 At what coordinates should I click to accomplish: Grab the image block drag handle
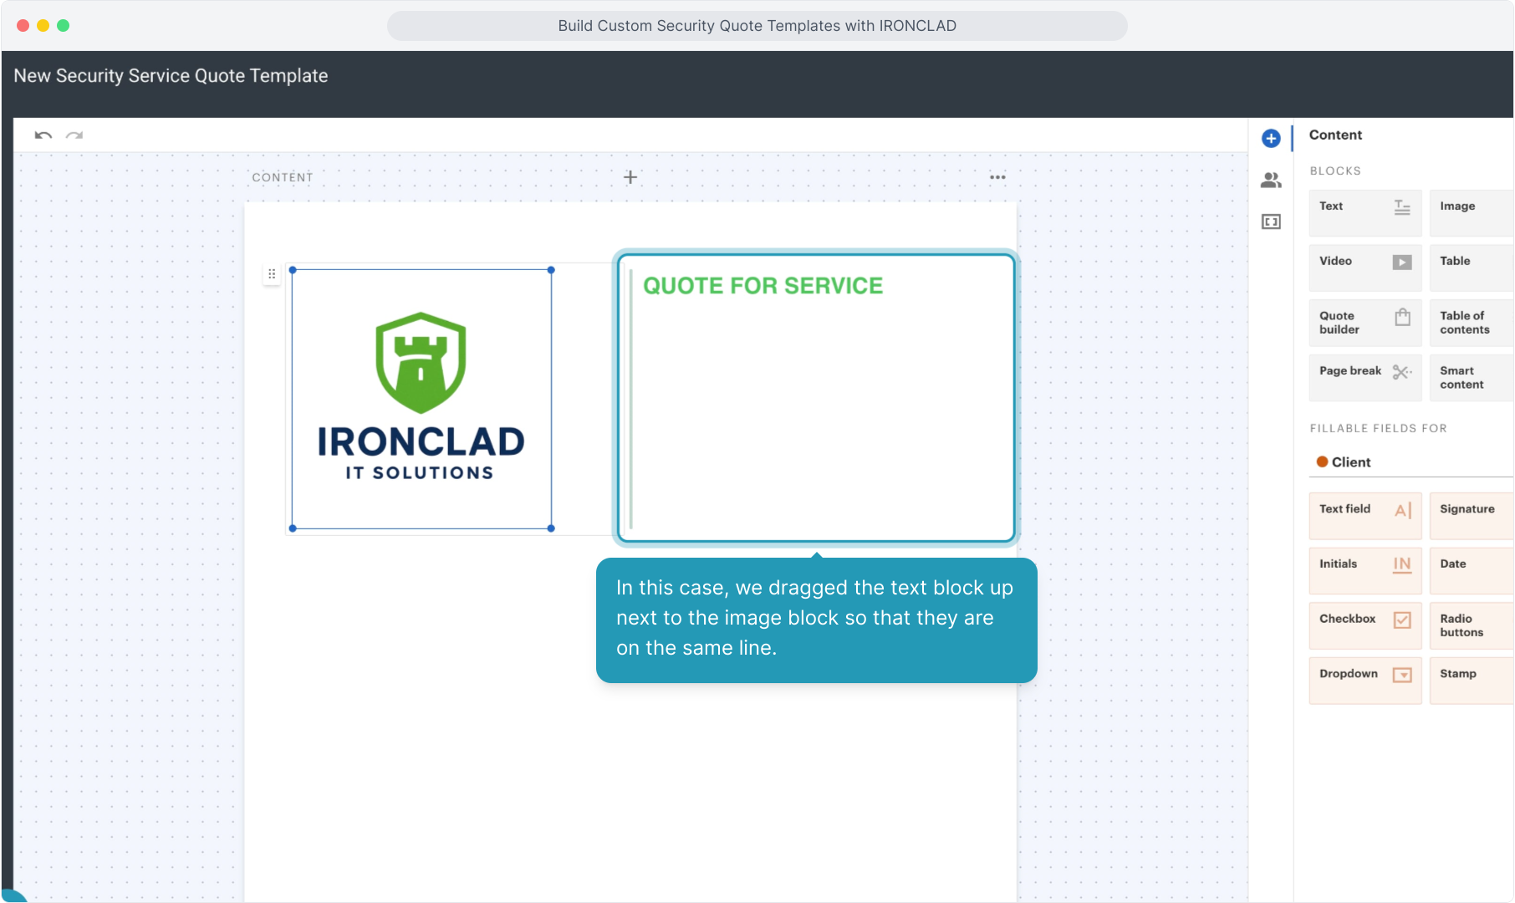tap(272, 274)
